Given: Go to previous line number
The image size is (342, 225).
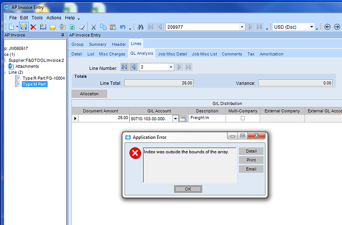Looking at the screenshot, I should [x=134, y=67].
